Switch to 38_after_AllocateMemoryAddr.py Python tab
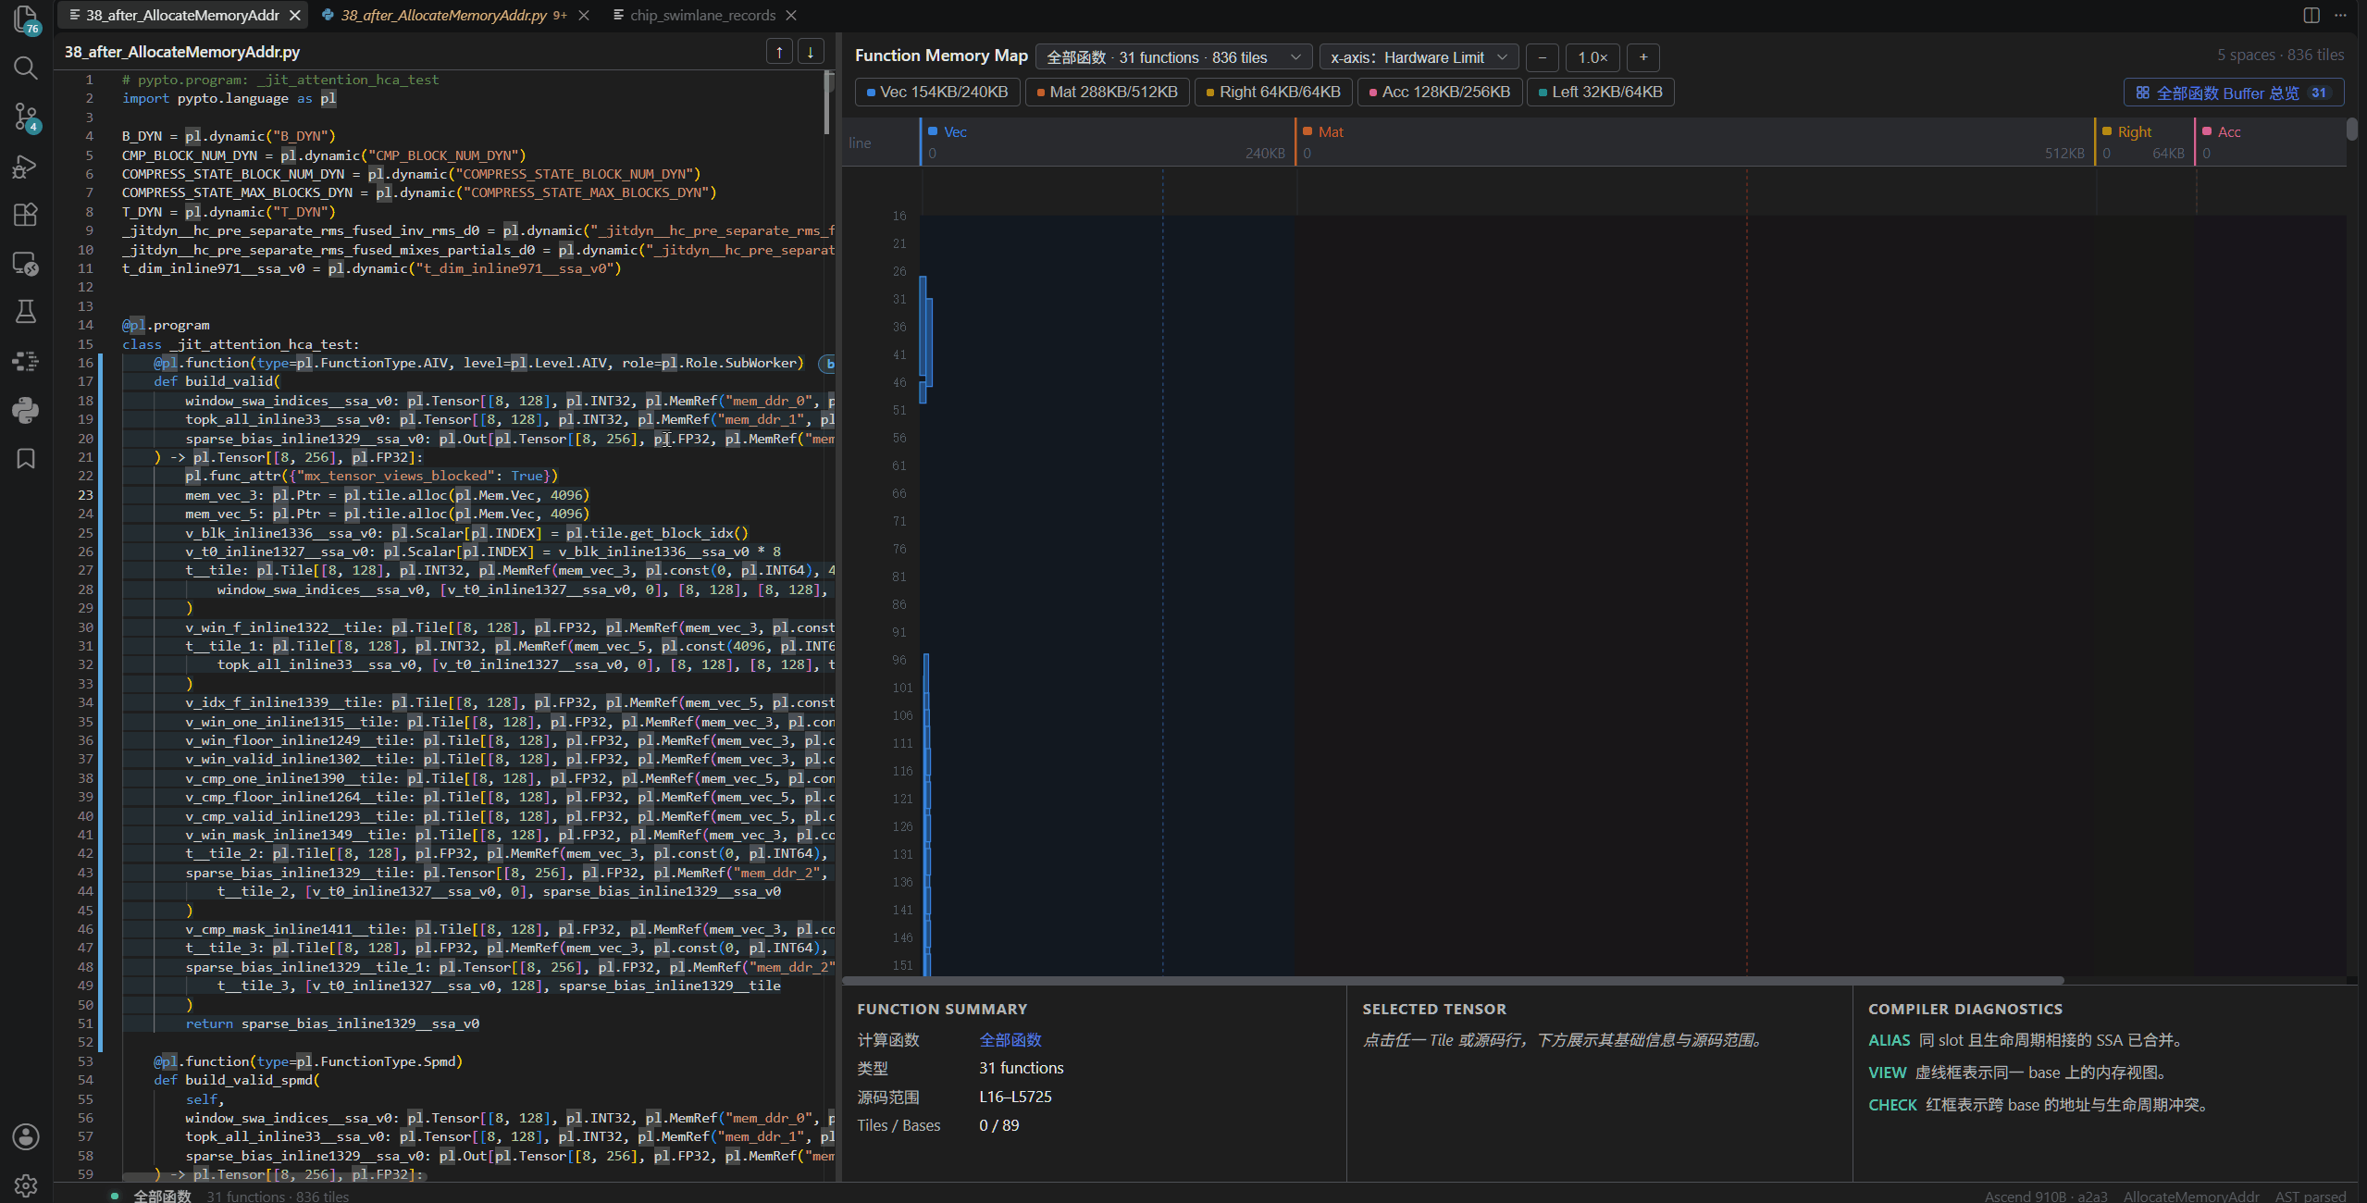Image resolution: width=2367 pixels, height=1203 pixels. 443,16
